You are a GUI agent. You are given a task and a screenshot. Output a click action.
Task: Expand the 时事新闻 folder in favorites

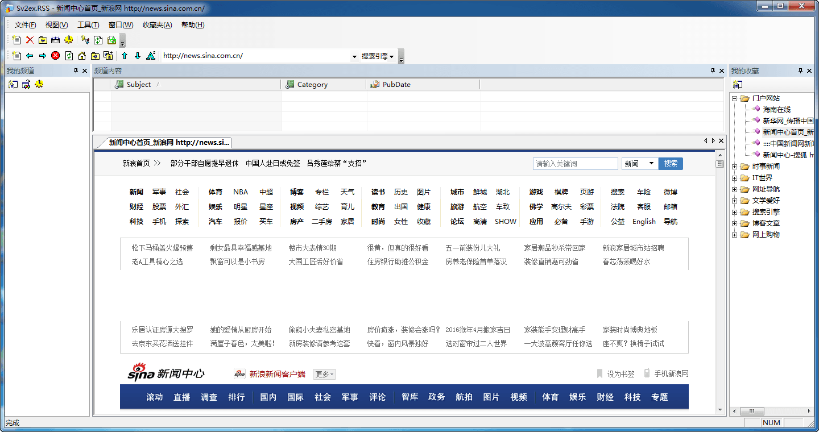735,167
